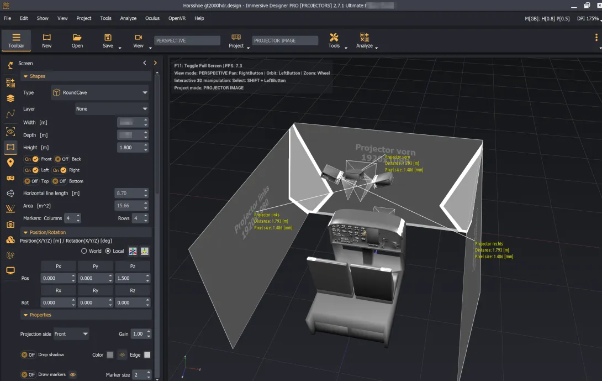
Task: Open the PROJECTOR IMAGE mode dropdown
Action: click(285, 40)
